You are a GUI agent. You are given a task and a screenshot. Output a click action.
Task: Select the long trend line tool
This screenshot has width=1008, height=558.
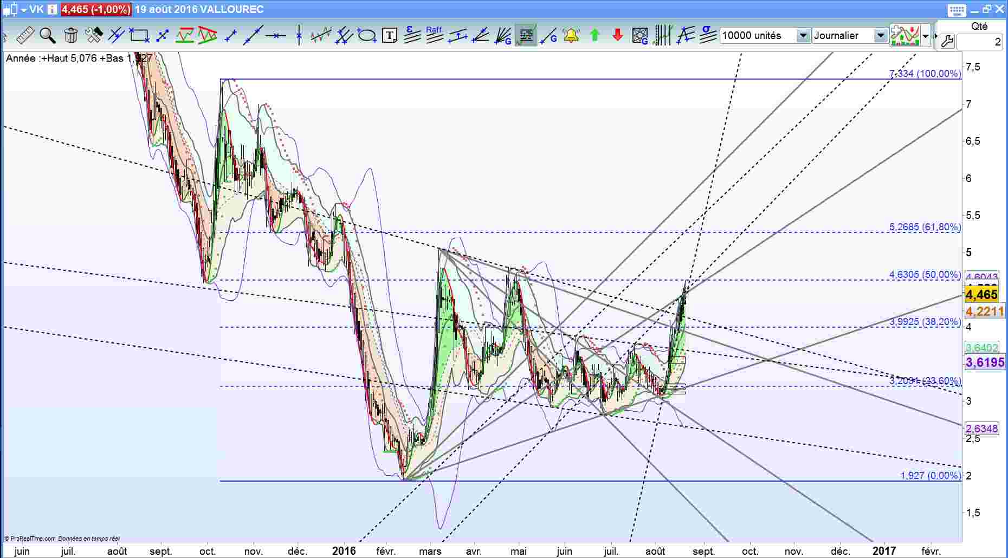[x=253, y=36]
